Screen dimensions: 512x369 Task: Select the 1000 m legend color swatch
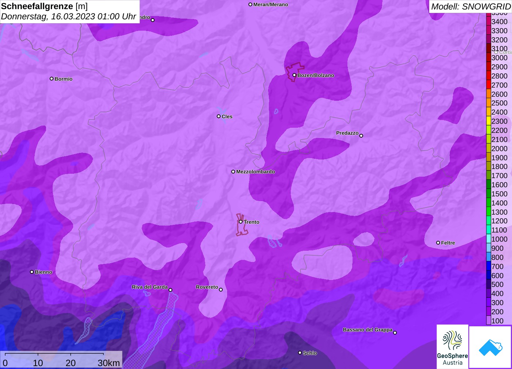(489, 239)
